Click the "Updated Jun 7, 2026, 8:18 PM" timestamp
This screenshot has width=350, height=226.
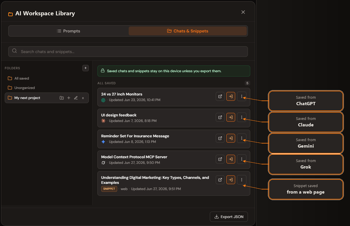pos(133,121)
